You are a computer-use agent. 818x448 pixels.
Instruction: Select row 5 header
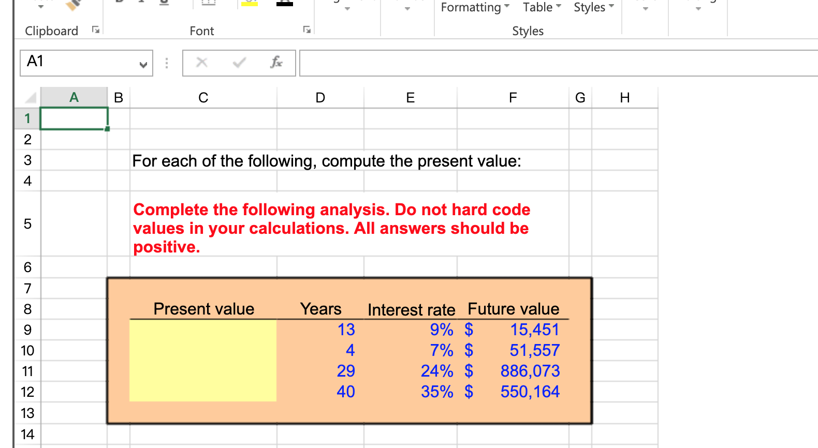click(x=27, y=223)
